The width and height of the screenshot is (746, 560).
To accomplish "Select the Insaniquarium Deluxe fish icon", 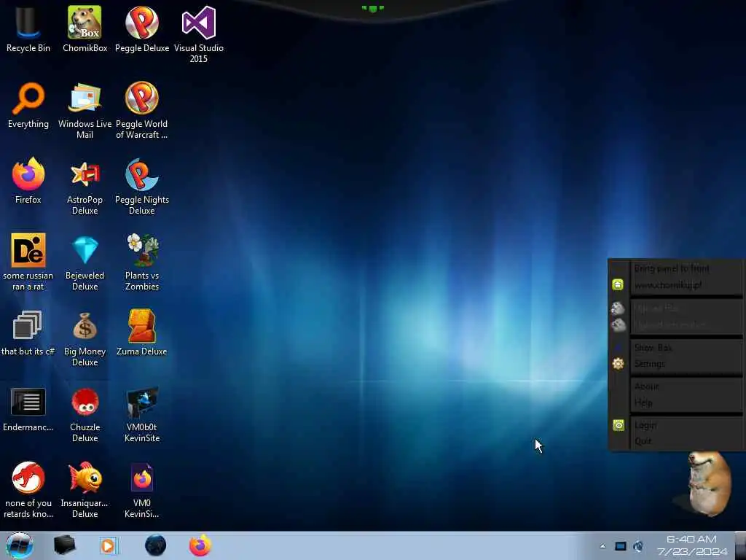I will coord(85,489).
